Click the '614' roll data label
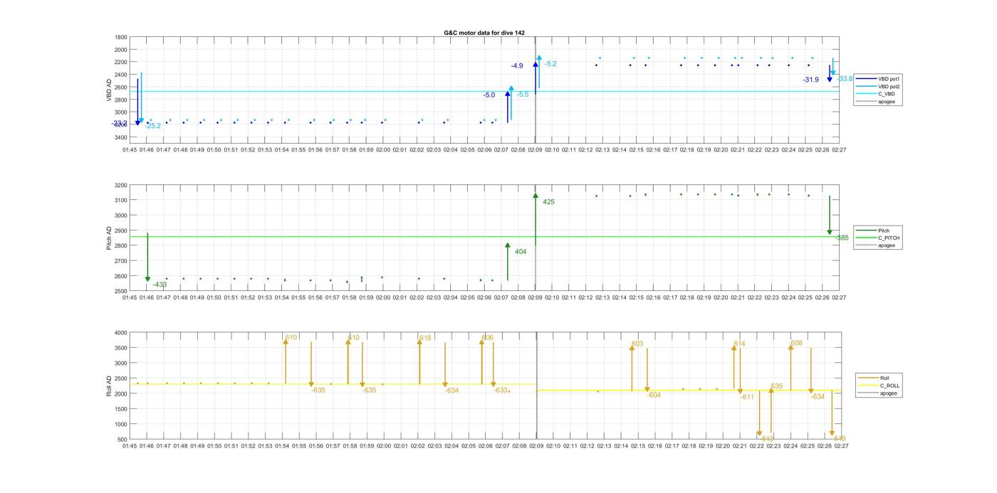The height and width of the screenshot is (493, 997). click(x=739, y=344)
